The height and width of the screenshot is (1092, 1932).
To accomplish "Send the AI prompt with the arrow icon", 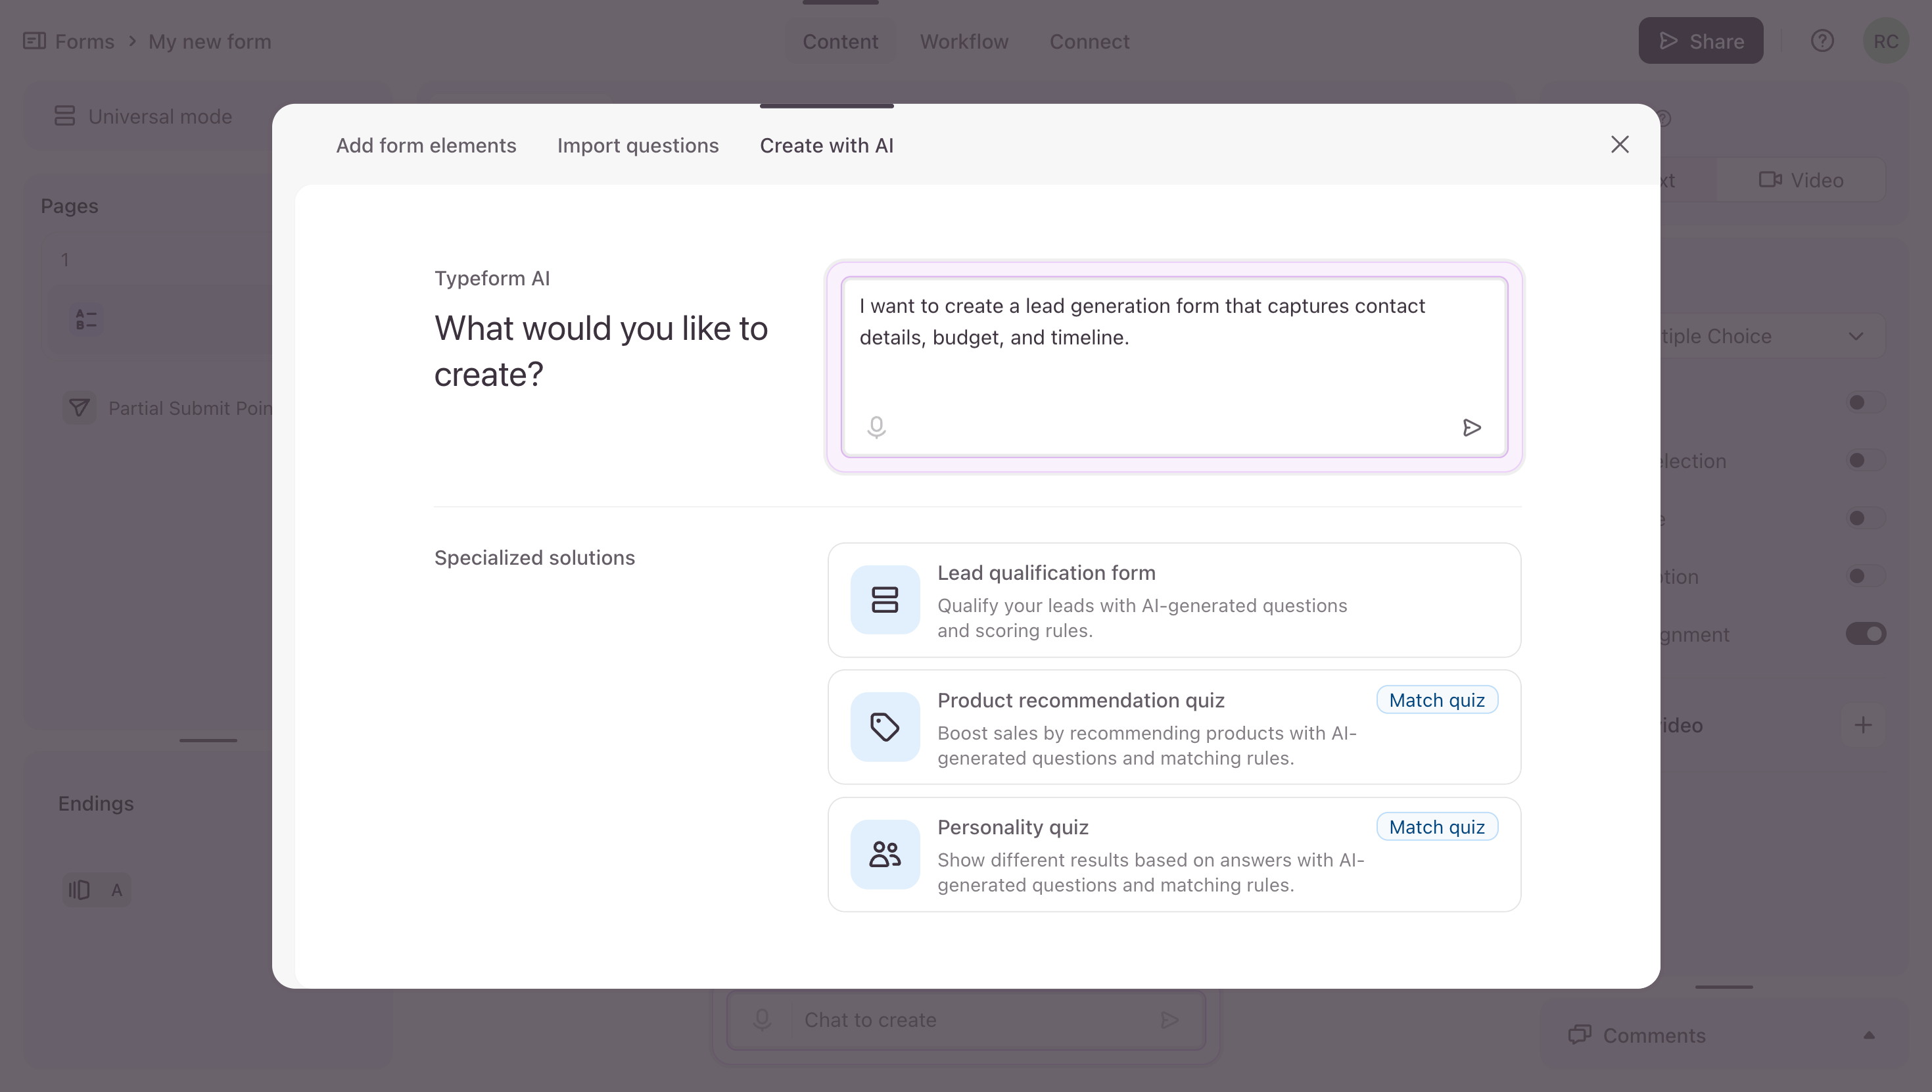I will point(1471,427).
